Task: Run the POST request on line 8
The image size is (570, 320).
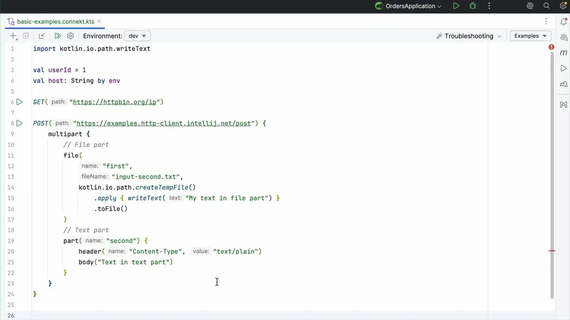Action: click(x=19, y=123)
